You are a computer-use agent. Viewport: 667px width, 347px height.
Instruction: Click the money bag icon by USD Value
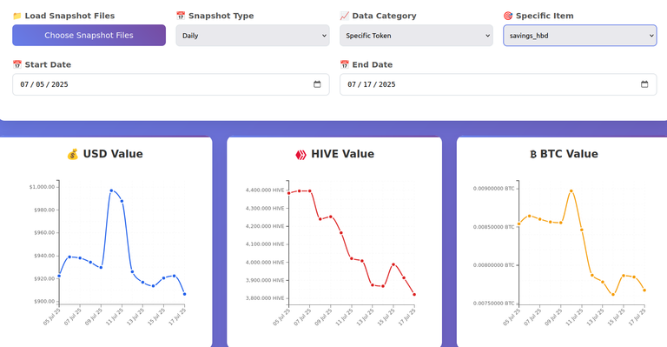(x=73, y=154)
